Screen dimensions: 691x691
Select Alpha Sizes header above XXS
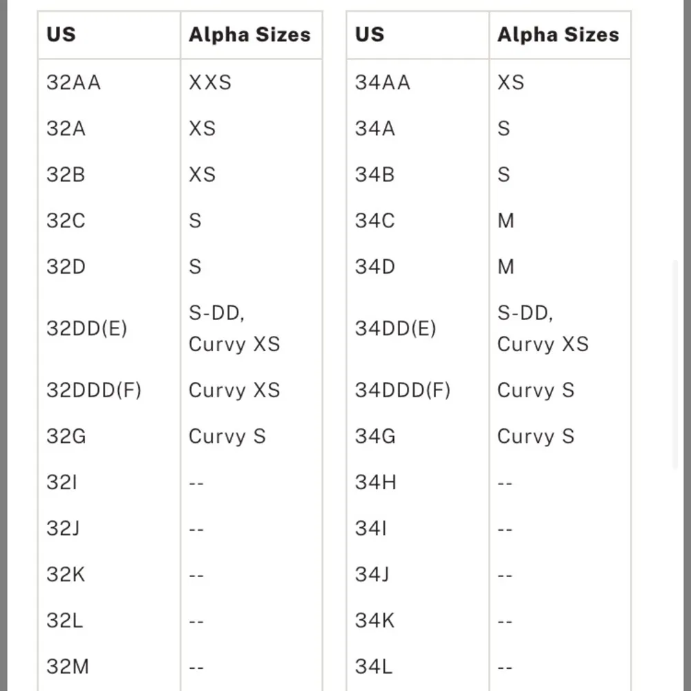click(250, 35)
